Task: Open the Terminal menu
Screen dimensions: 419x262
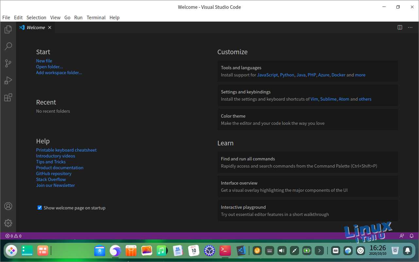Action: (96, 17)
